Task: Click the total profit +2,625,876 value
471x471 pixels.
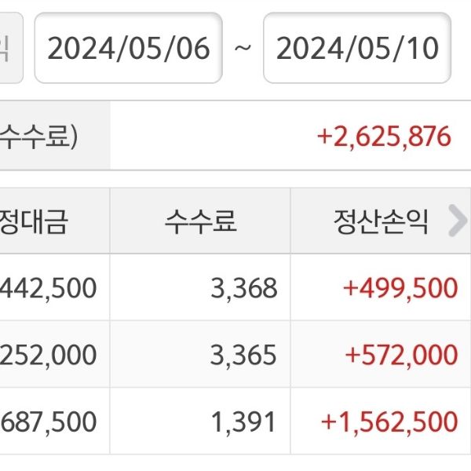Action: pyautogui.click(x=384, y=137)
